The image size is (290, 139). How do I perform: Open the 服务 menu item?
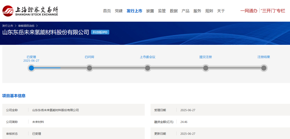[x=197, y=11]
